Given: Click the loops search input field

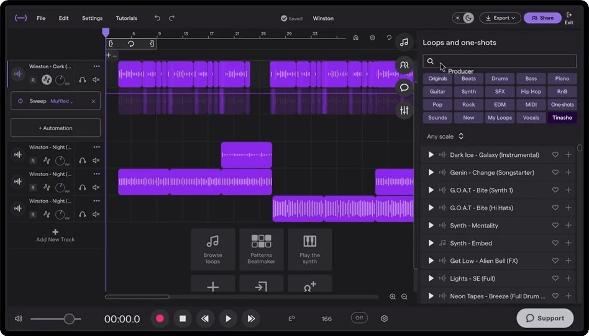Looking at the screenshot, I should coord(503,61).
